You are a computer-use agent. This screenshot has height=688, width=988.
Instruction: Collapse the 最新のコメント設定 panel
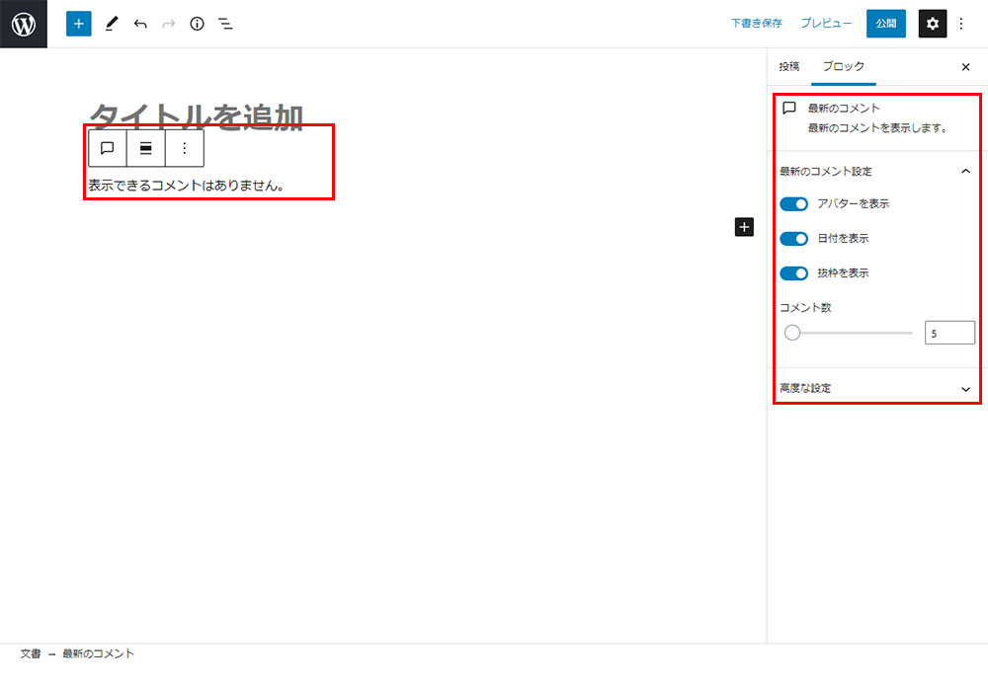pyautogui.click(x=965, y=171)
